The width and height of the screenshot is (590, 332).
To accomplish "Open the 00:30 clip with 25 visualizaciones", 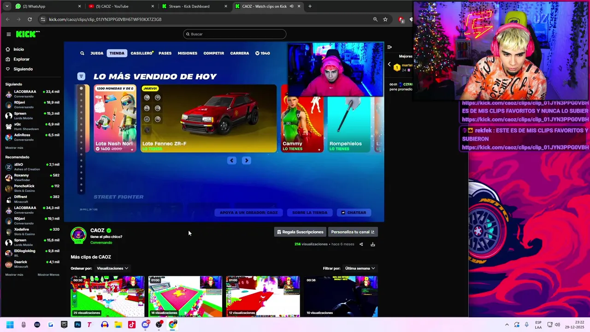I will 107,296.
